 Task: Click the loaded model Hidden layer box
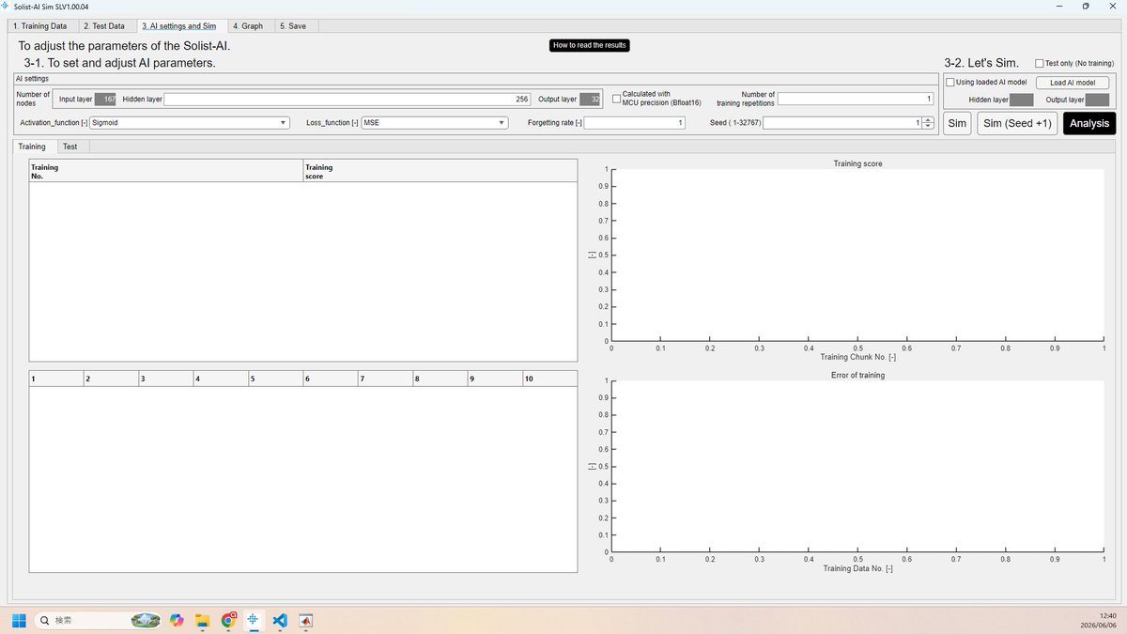tap(1022, 100)
